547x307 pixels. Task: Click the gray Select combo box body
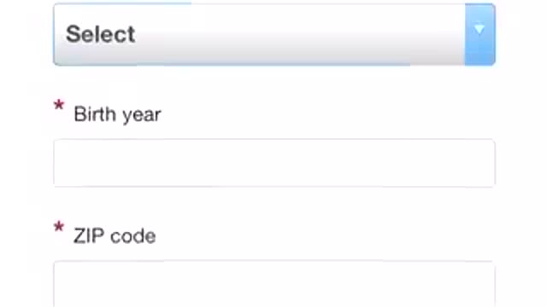[259, 34]
